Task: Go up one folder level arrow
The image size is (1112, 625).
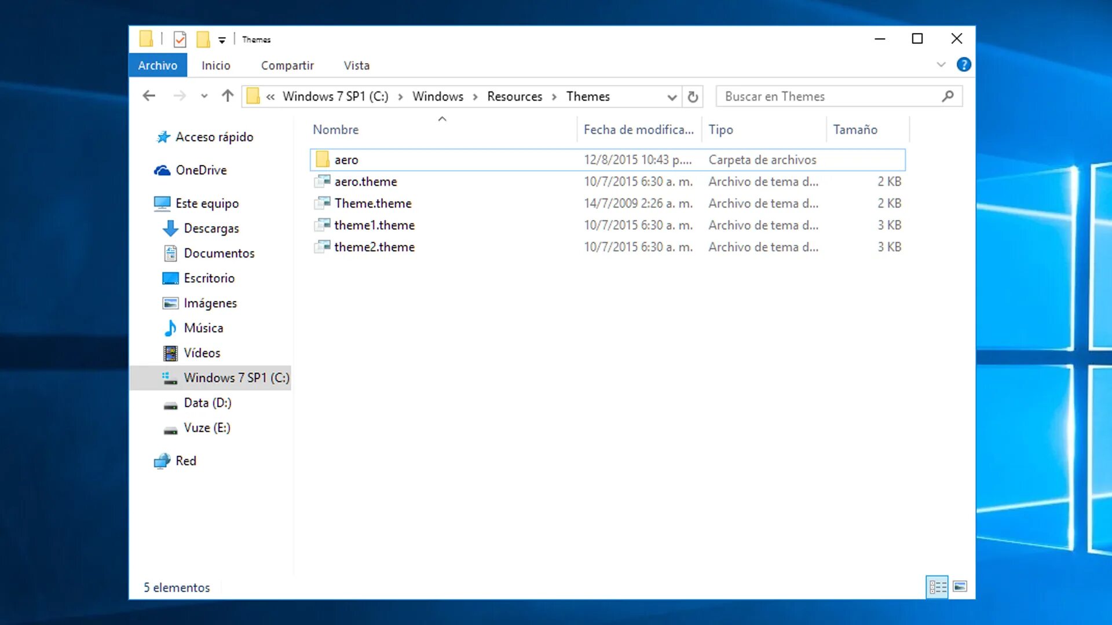Action: pos(228,96)
